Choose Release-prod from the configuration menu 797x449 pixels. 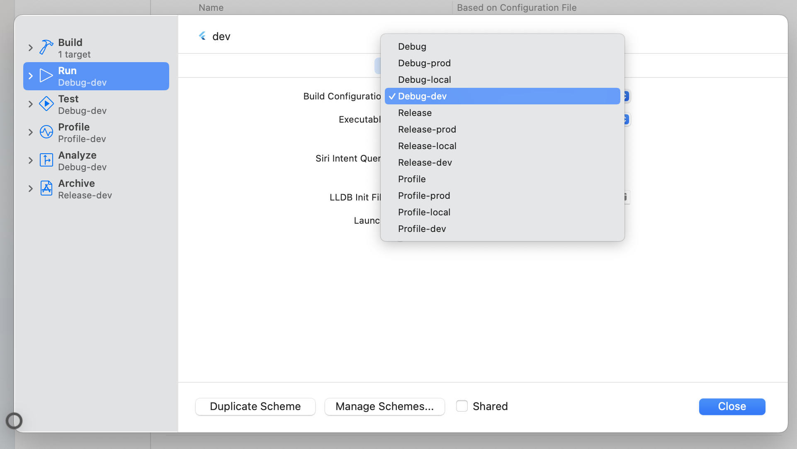[427, 129]
